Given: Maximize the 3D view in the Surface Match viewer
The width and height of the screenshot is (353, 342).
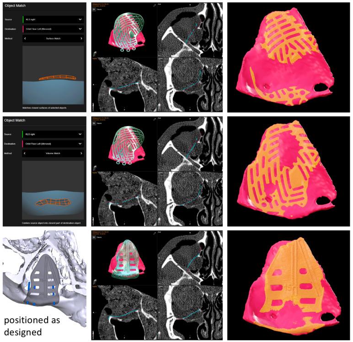Looking at the screenshot, I should click(x=154, y=6).
